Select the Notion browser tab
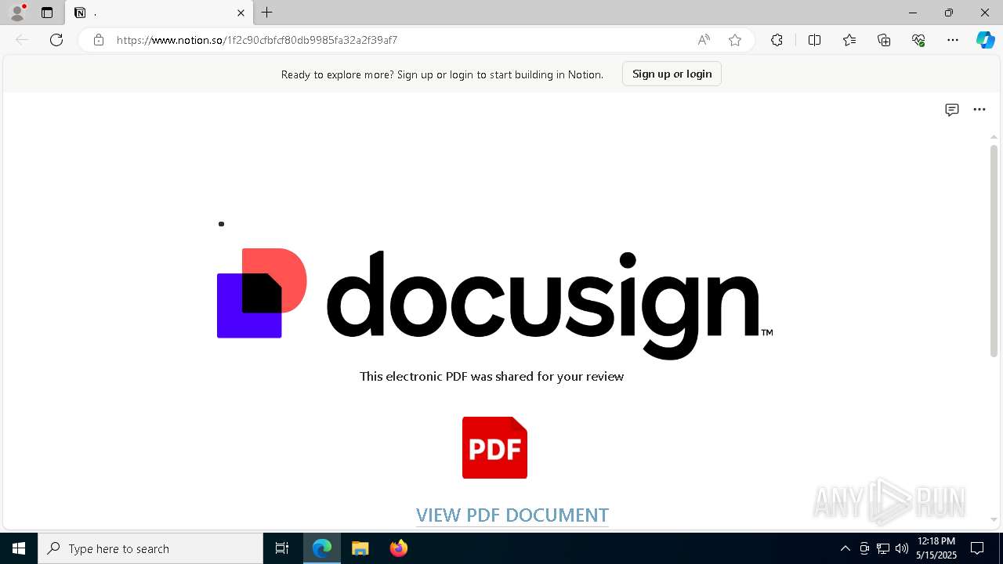This screenshot has height=564, width=1003. click(159, 13)
